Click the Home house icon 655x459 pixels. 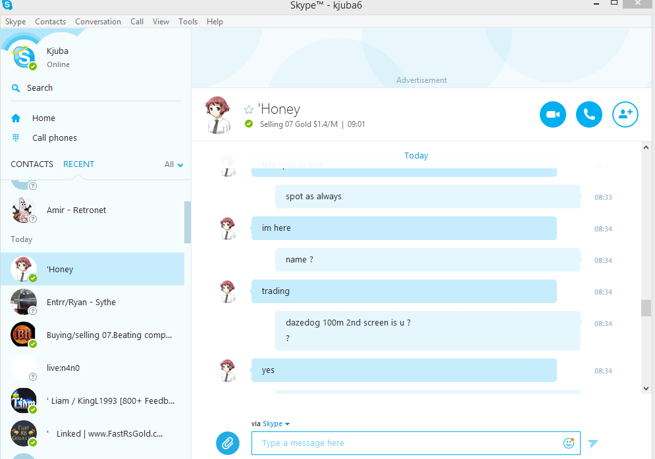pos(16,118)
